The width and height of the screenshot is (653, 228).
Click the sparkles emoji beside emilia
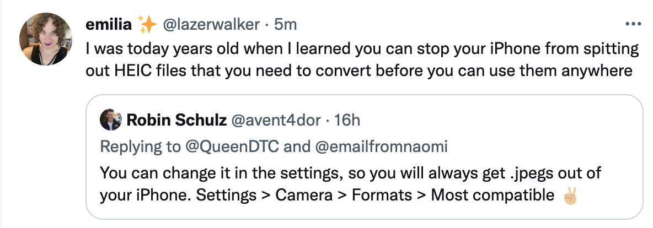coord(147,25)
